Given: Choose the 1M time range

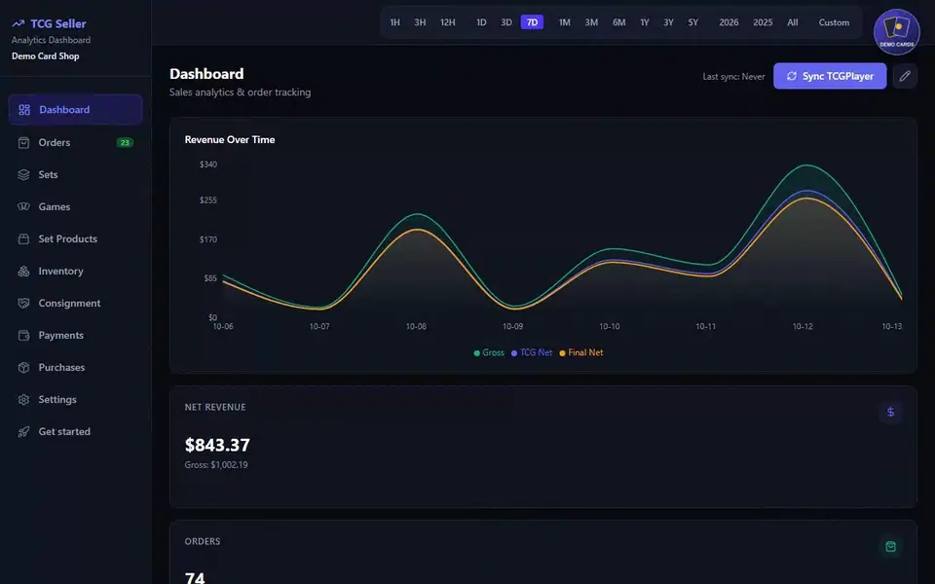Looking at the screenshot, I should coord(564,22).
